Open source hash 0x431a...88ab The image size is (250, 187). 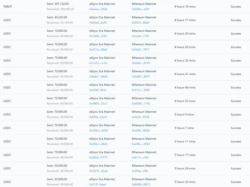(x=98, y=50)
